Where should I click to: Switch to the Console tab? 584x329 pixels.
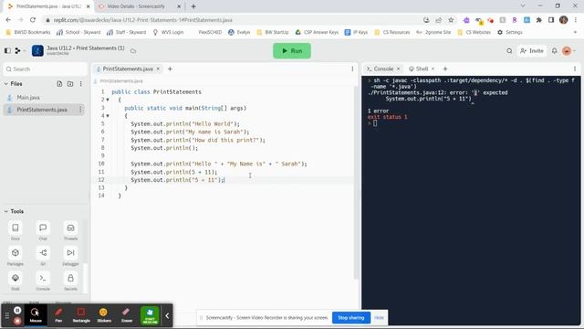click(383, 69)
